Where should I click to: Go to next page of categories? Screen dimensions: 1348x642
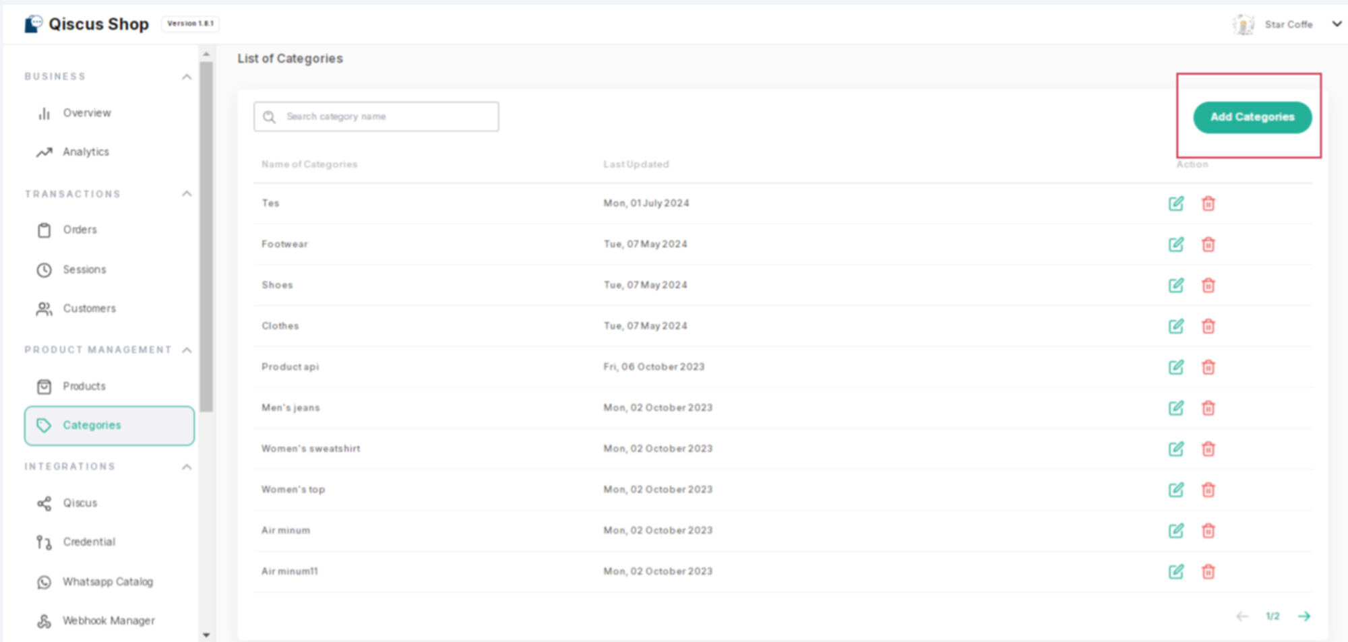[1304, 616]
